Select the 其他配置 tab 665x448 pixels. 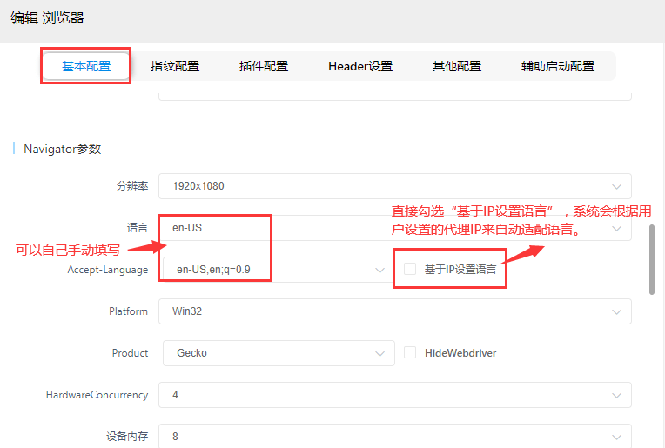click(x=456, y=66)
